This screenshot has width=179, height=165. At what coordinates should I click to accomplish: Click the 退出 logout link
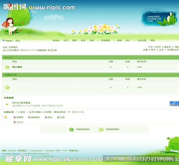(18, 41)
